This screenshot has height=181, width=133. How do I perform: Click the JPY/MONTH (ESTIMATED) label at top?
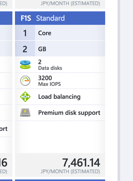[70, 3]
